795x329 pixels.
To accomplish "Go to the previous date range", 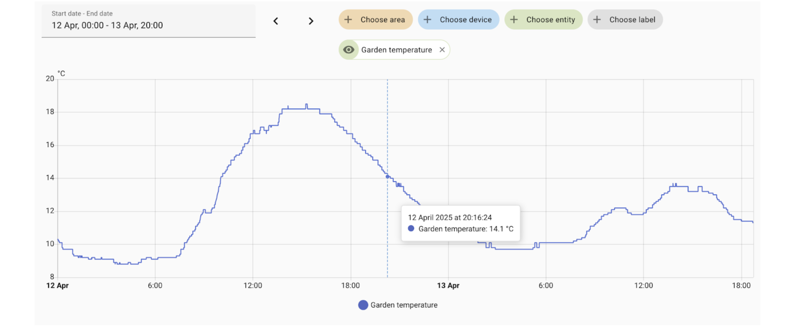I will pyautogui.click(x=276, y=21).
